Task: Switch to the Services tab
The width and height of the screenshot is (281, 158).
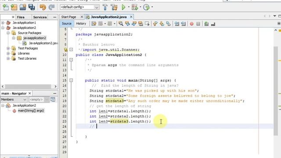Action: (x=40, y=17)
